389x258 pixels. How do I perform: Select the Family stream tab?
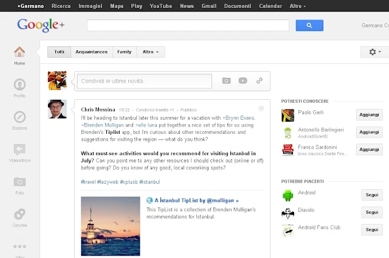tap(124, 52)
